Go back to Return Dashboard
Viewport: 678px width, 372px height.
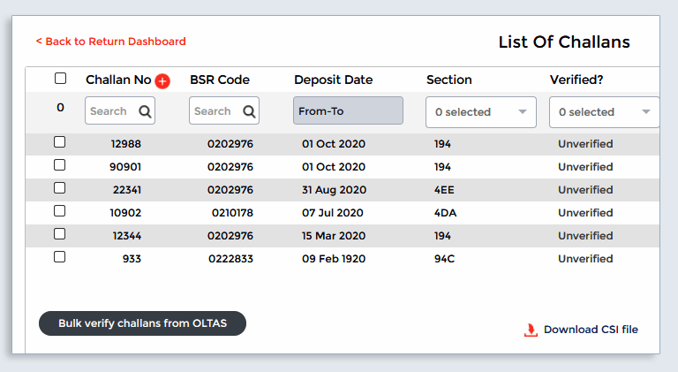coord(111,42)
